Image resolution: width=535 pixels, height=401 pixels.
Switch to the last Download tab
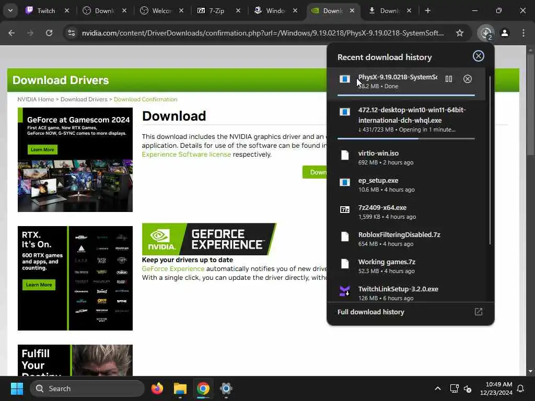point(389,10)
